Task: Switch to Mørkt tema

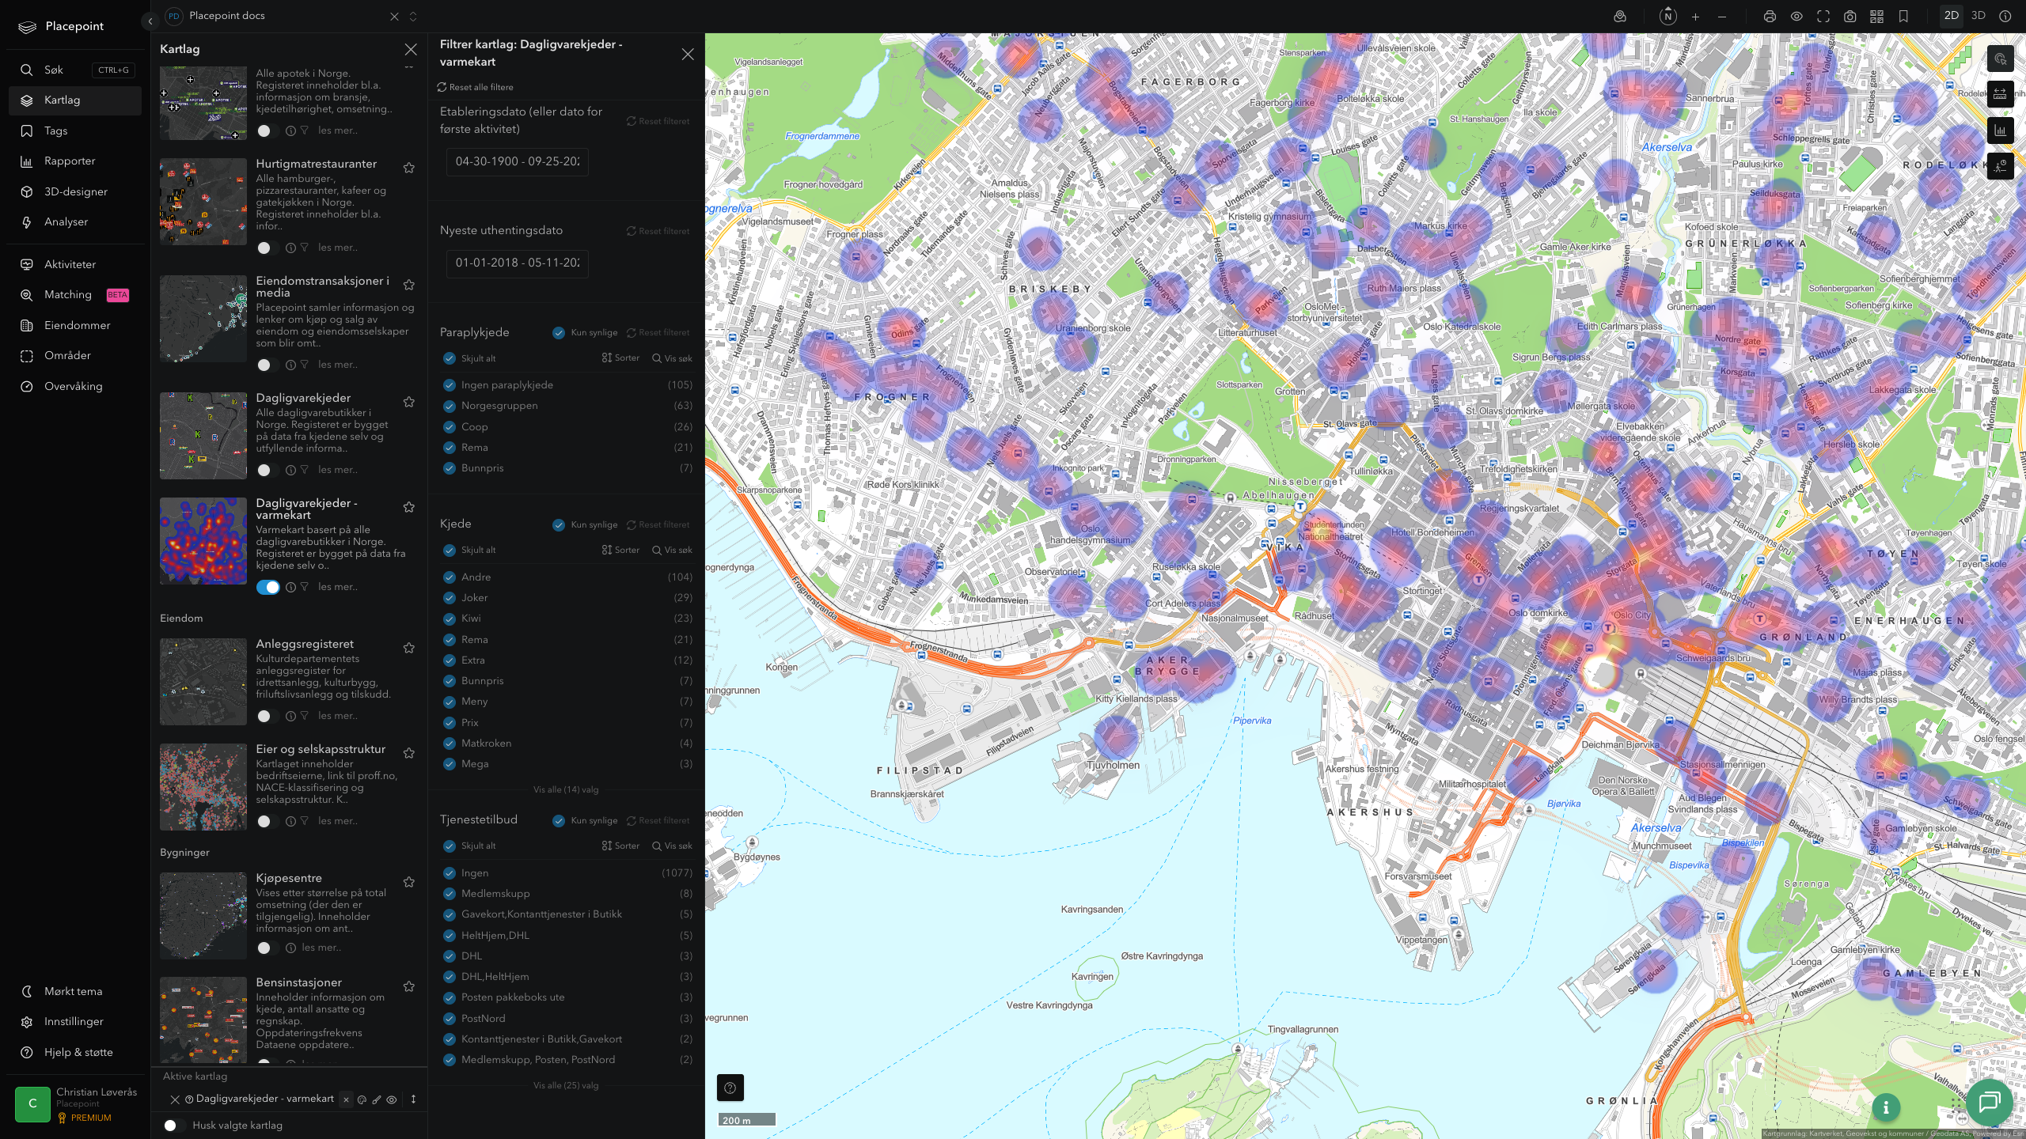Action: click(75, 991)
